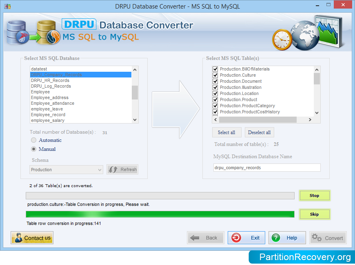Viewport: 355px width, 265px height.
Task: Uncheck the Production.BillOfMaterials checkbox
Action: tap(215, 69)
